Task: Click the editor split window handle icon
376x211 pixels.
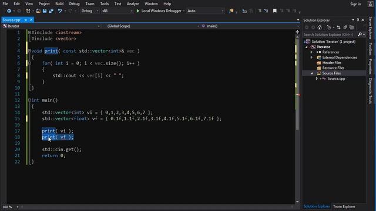Action: tap(297, 32)
